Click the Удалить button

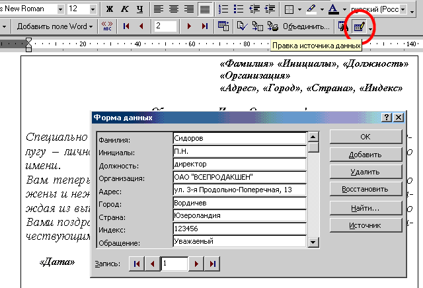[365, 172]
